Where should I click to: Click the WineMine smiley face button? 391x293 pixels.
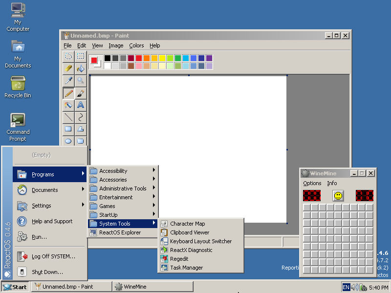338,196
